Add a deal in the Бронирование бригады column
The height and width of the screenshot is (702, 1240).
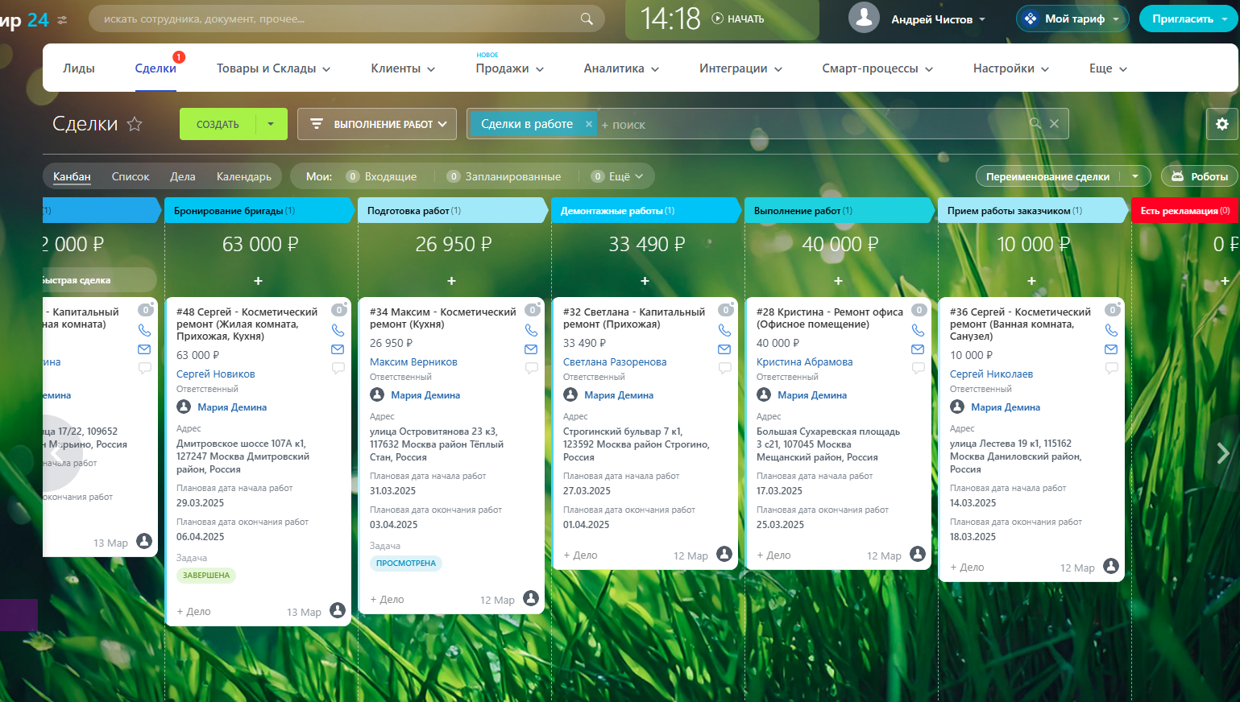click(258, 281)
